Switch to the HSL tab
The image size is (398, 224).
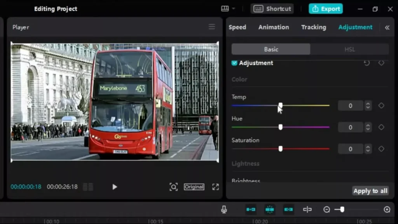tap(349, 49)
